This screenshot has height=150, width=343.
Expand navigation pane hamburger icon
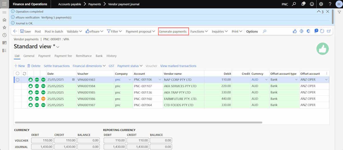(x=4, y=13)
